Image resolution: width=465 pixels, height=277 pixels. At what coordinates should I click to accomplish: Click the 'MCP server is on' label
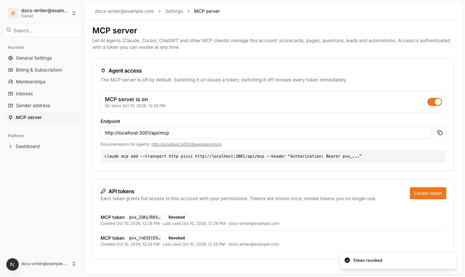126,99
